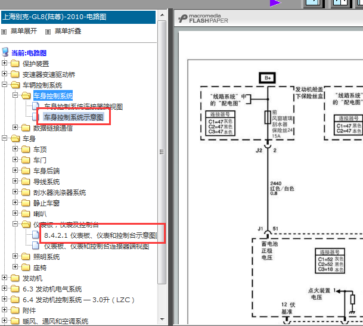Image resolution: width=363 pixels, height=326 pixels.
Task: Expand the 车门 folder
Action: point(15,159)
